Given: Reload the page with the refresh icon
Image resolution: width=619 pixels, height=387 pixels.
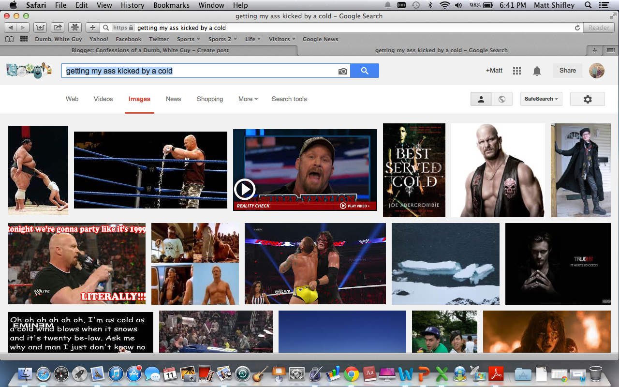Looking at the screenshot, I should tap(577, 28).
